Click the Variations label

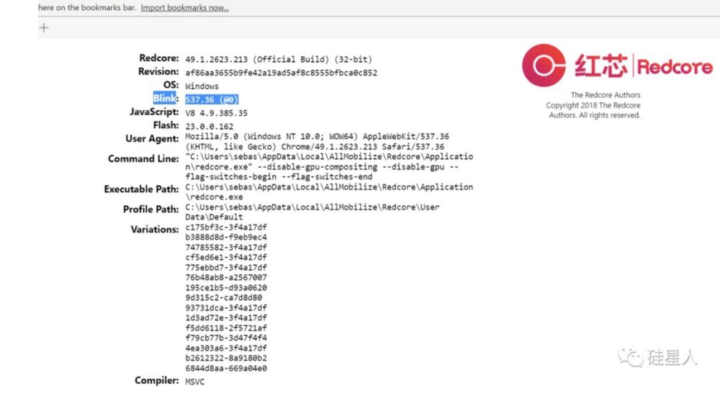point(155,230)
